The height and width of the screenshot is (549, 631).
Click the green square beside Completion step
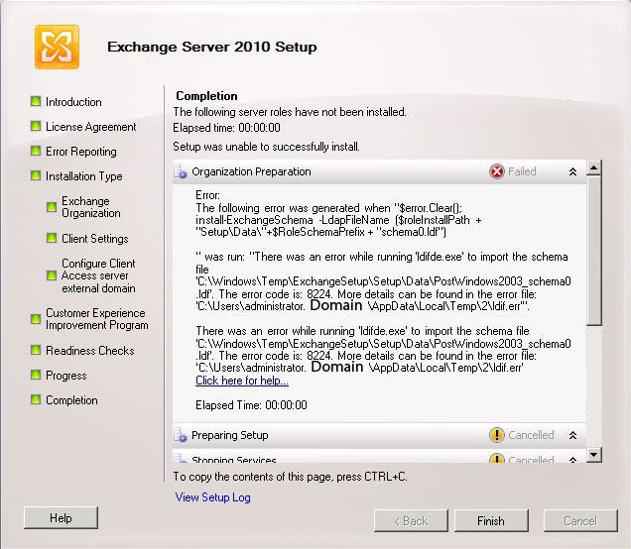[x=36, y=399]
